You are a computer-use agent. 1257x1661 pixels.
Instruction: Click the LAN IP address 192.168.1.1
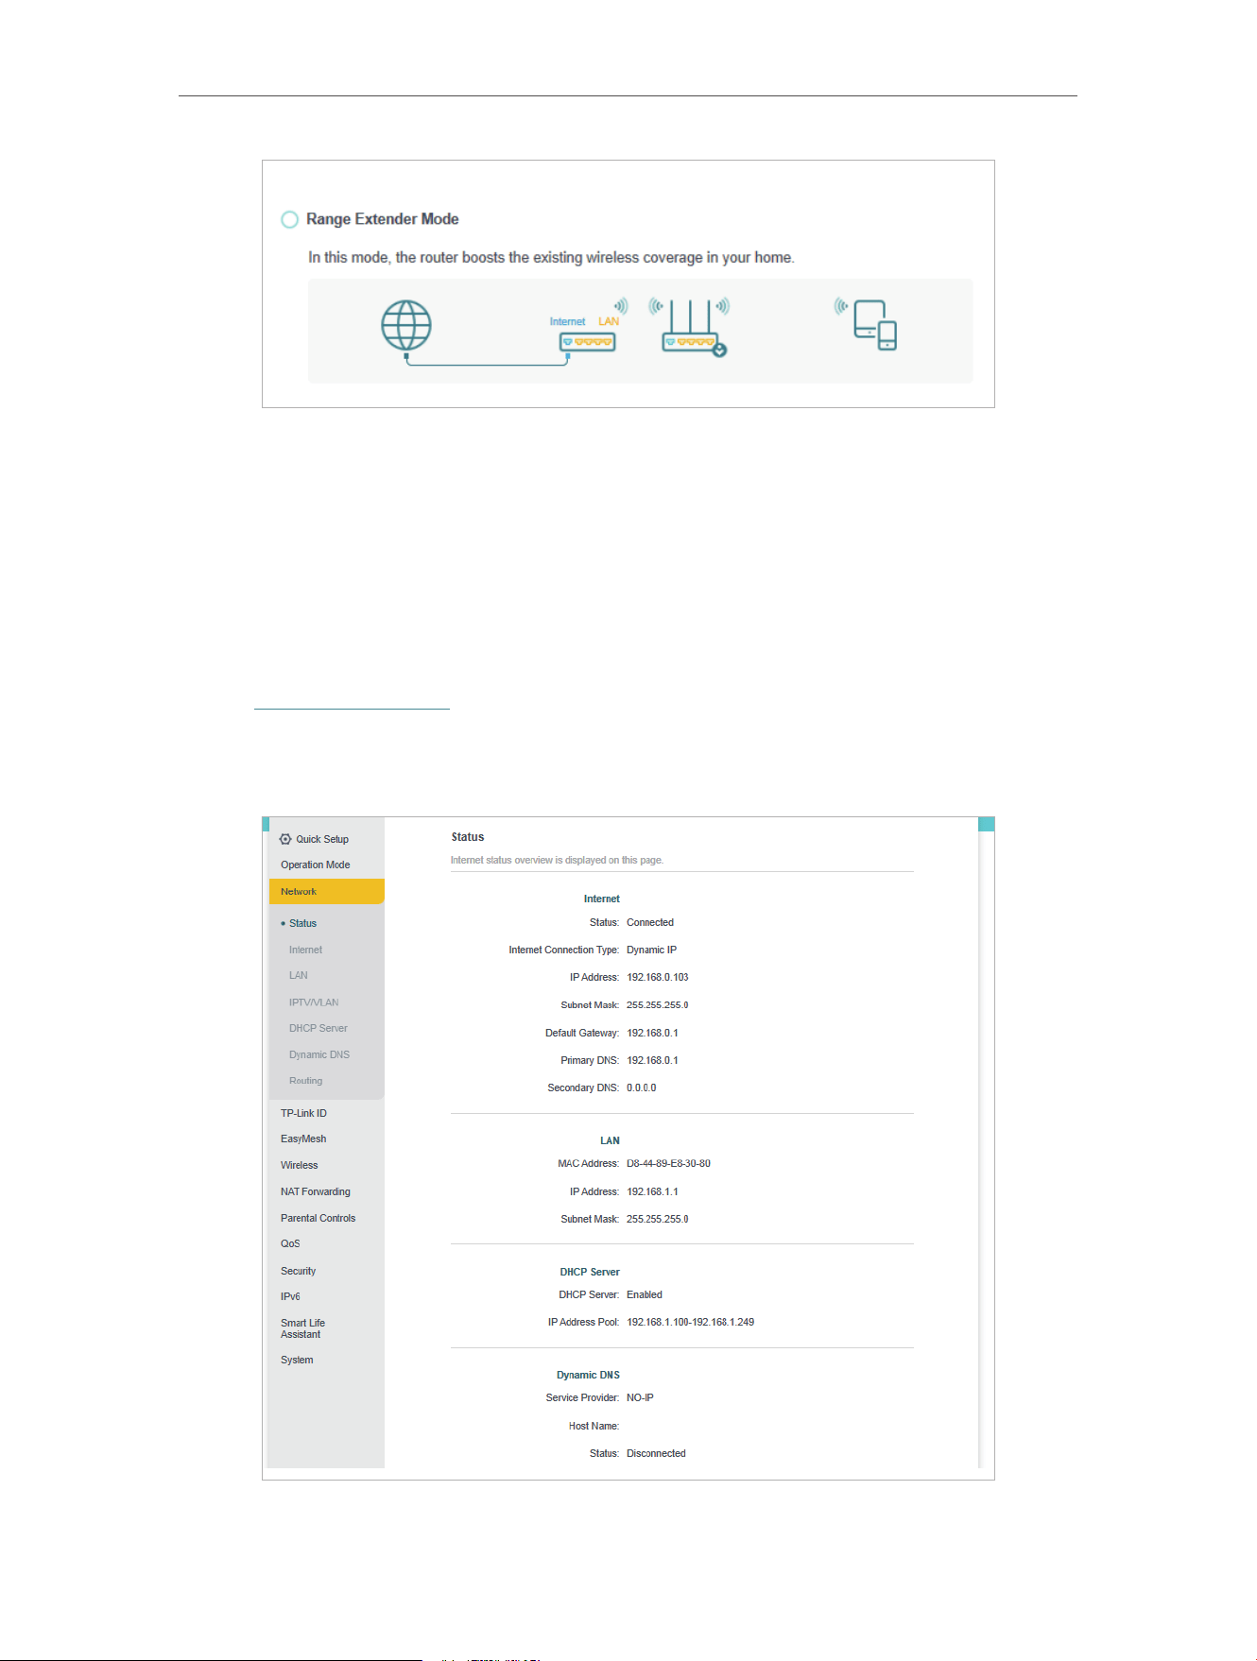click(652, 1191)
